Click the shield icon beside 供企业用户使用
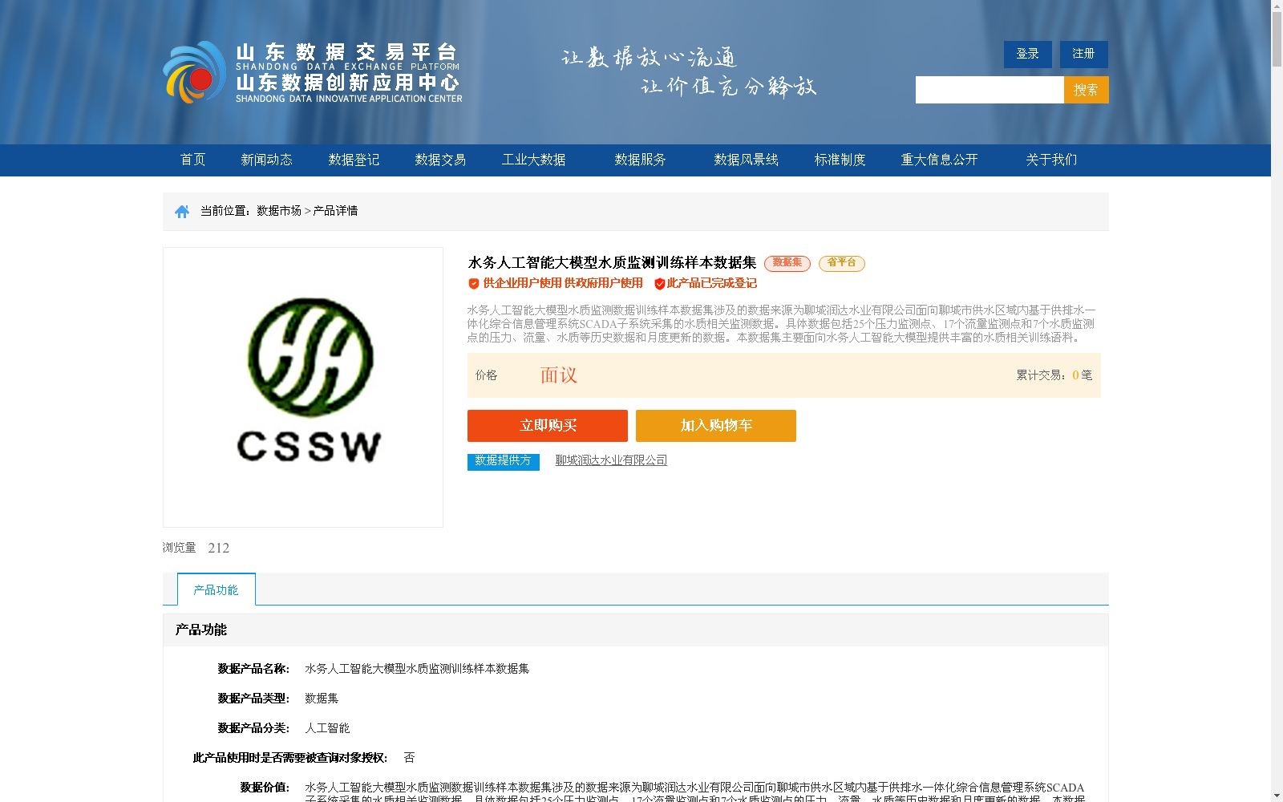1283x802 pixels. pos(474,283)
